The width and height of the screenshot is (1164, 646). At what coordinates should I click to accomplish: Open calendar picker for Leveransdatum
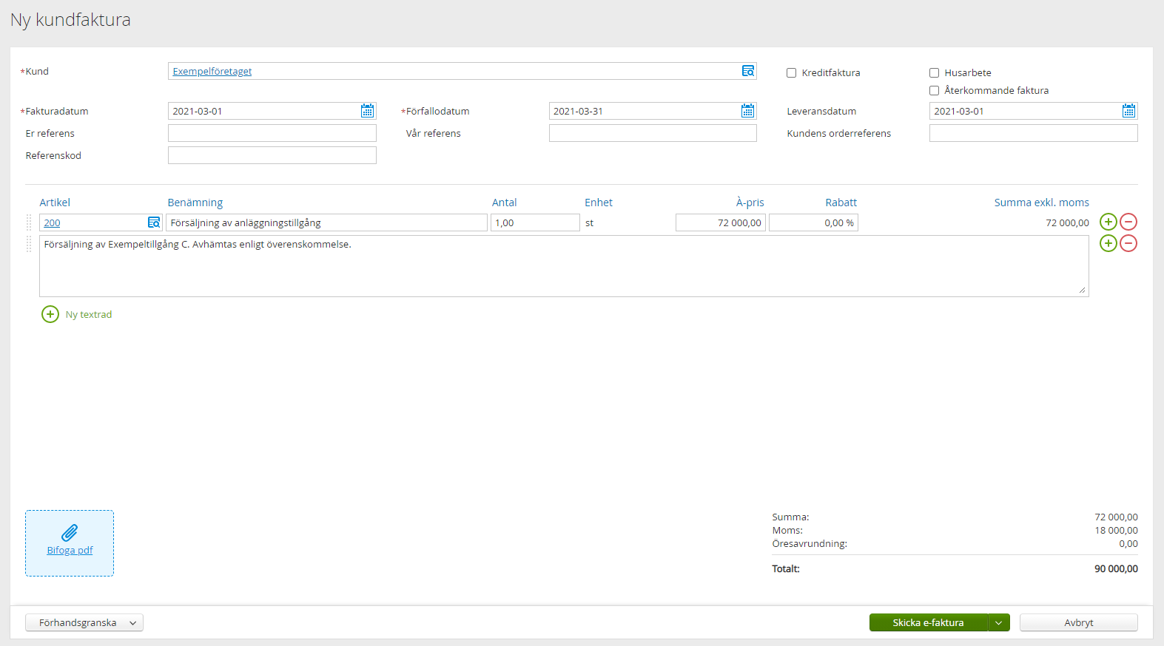[1128, 111]
